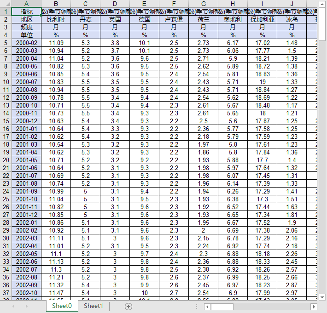Click cell A1 containing 指标
The height and width of the screenshot is (313, 327).
click(x=27, y=11)
